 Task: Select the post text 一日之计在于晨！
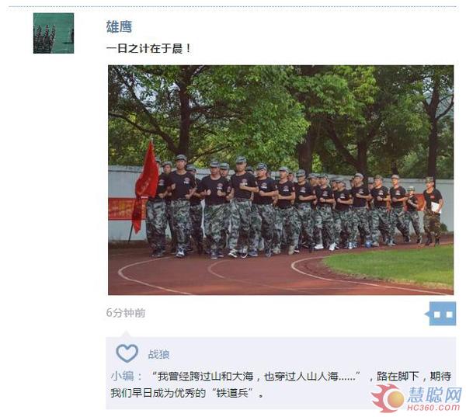(149, 48)
